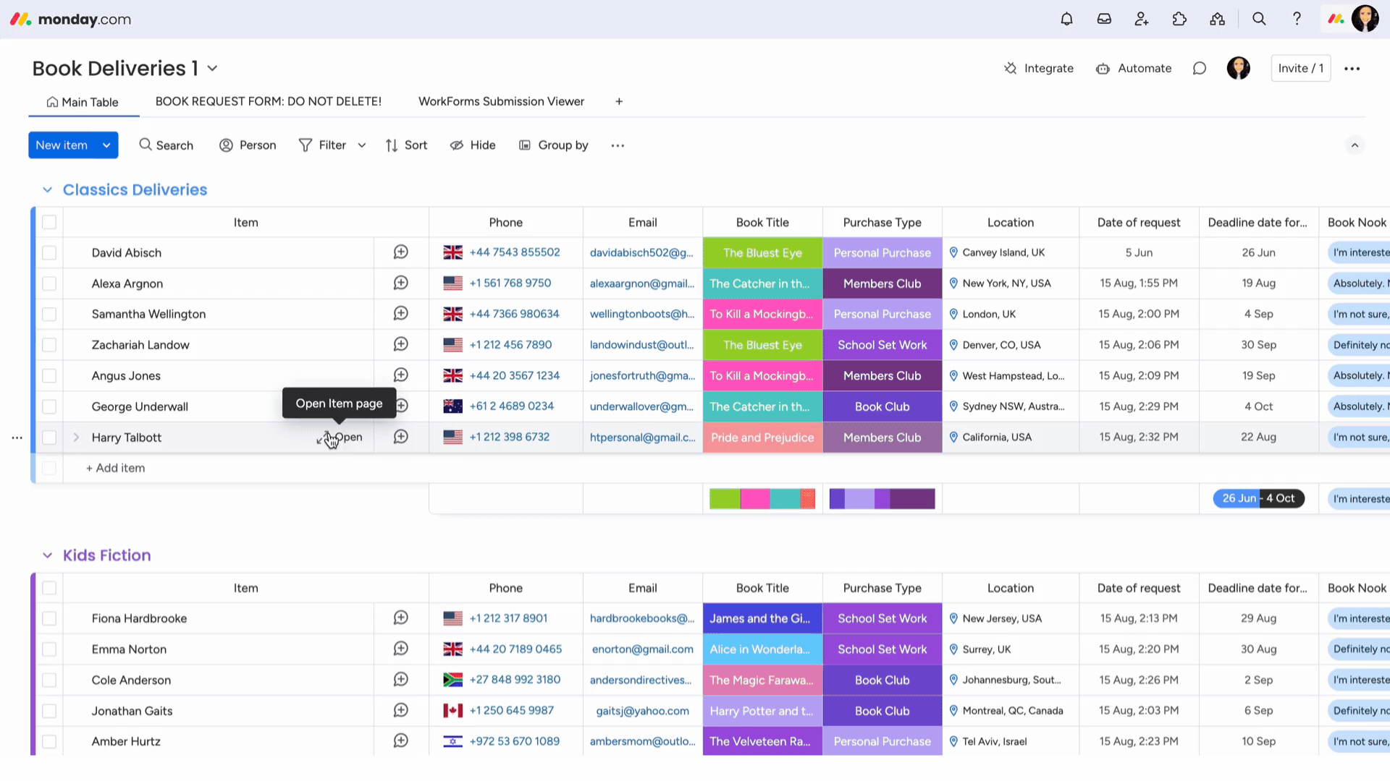
Task: Open the Person filter
Action: (248, 145)
